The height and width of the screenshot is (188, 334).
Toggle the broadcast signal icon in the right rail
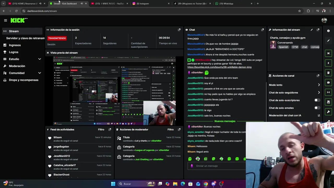coord(328,92)
